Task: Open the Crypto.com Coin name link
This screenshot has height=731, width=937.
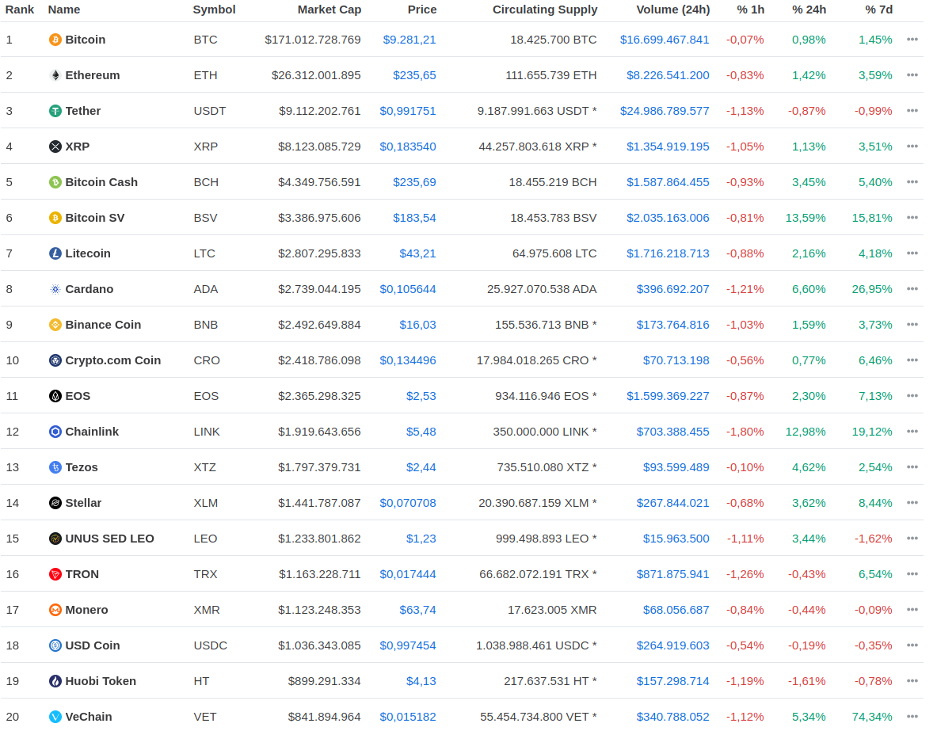Action: click(x=113, y=360)
